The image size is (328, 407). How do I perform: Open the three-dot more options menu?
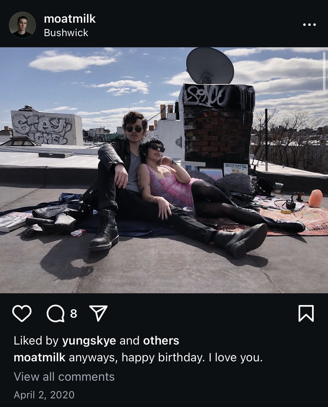click(309, 25)
